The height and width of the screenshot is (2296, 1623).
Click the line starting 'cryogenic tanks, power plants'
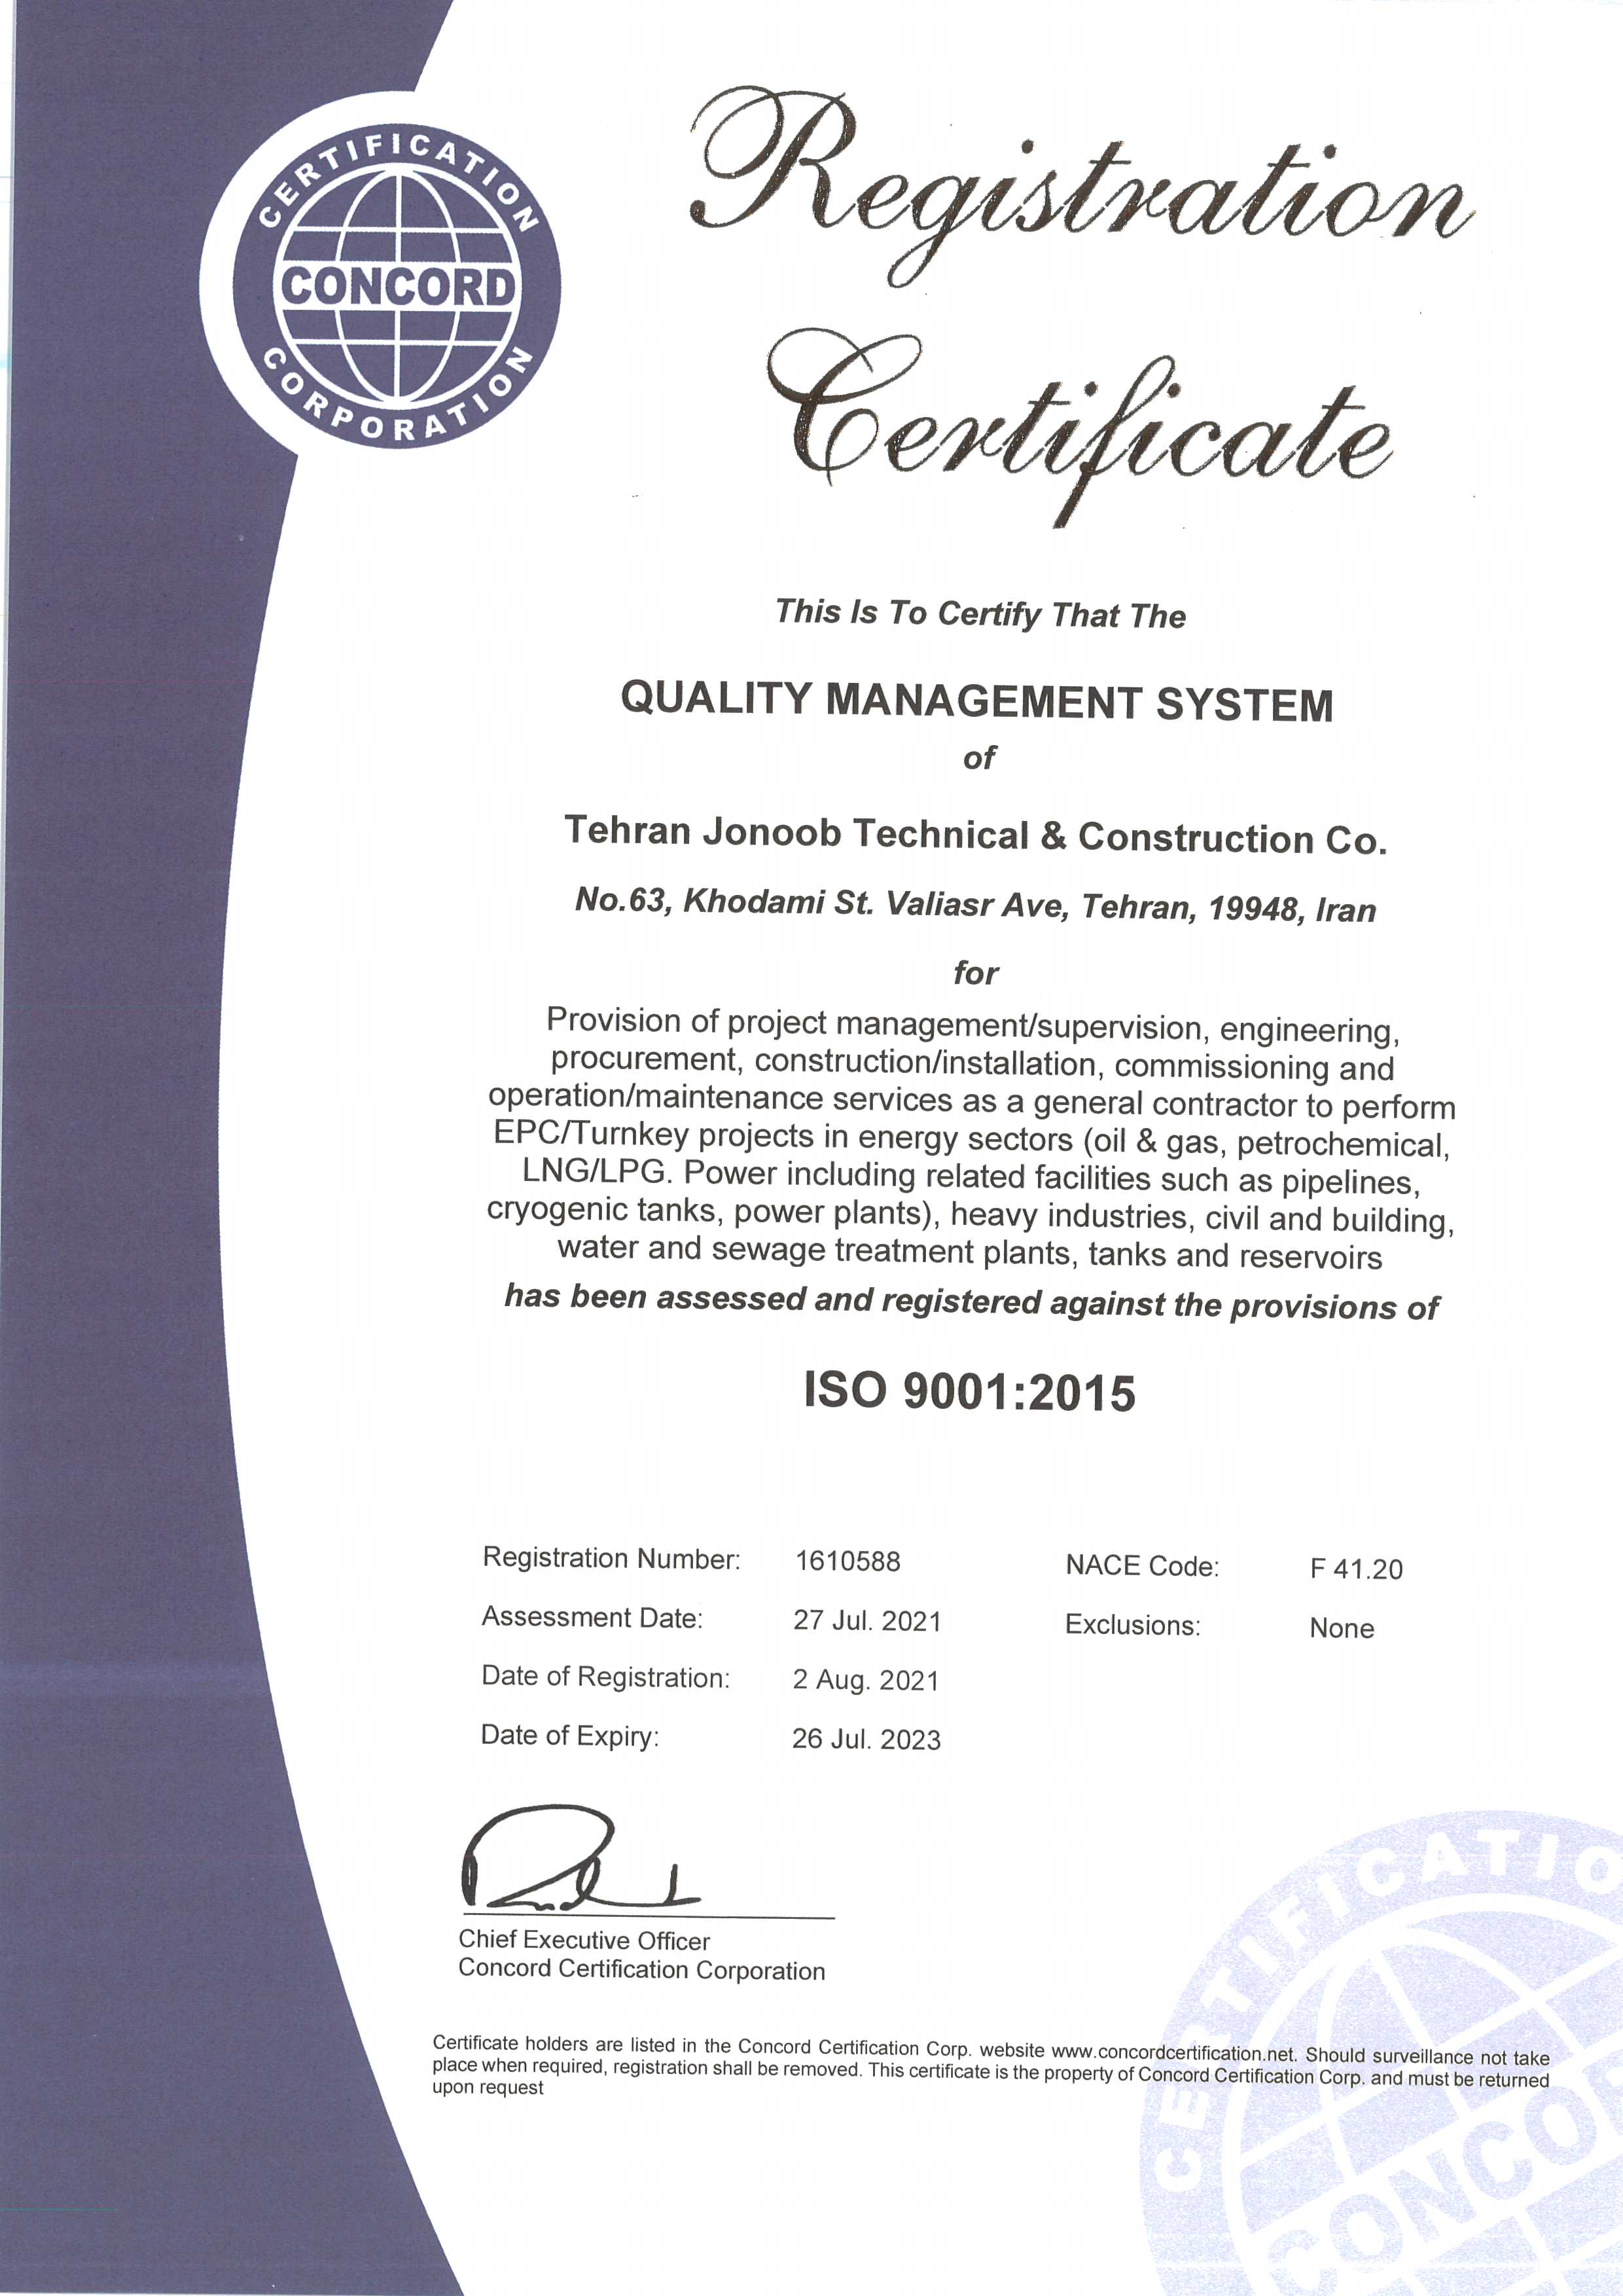(971, 1214)
